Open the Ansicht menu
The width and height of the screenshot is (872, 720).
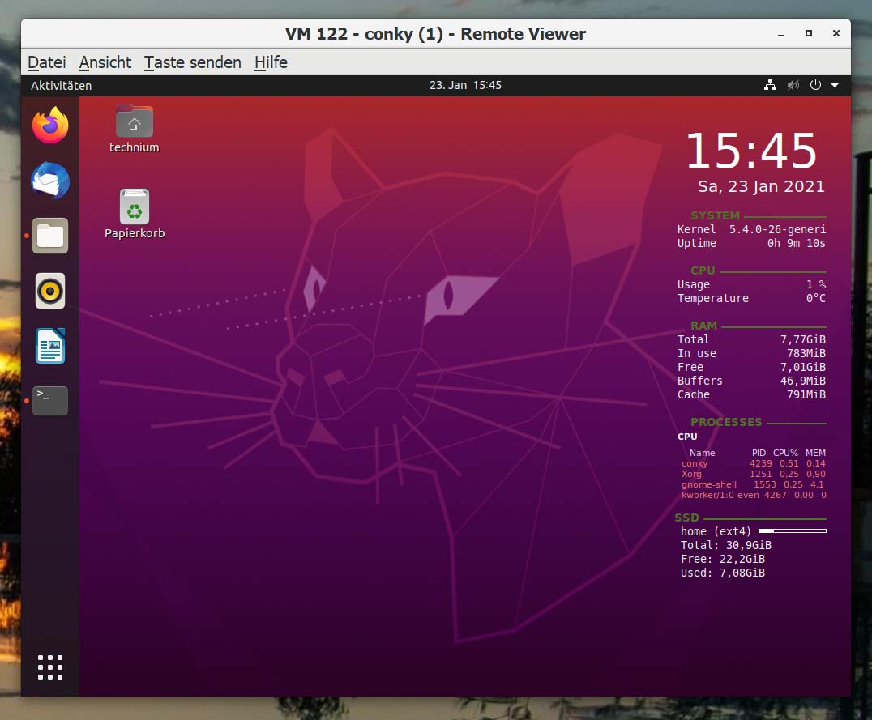point(105,62)
